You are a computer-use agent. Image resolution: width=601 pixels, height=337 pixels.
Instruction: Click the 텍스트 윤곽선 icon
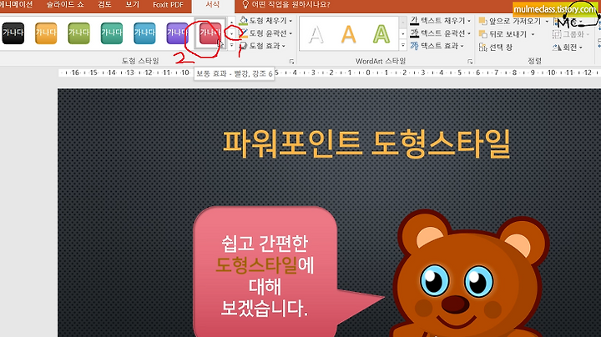[414, 33]
